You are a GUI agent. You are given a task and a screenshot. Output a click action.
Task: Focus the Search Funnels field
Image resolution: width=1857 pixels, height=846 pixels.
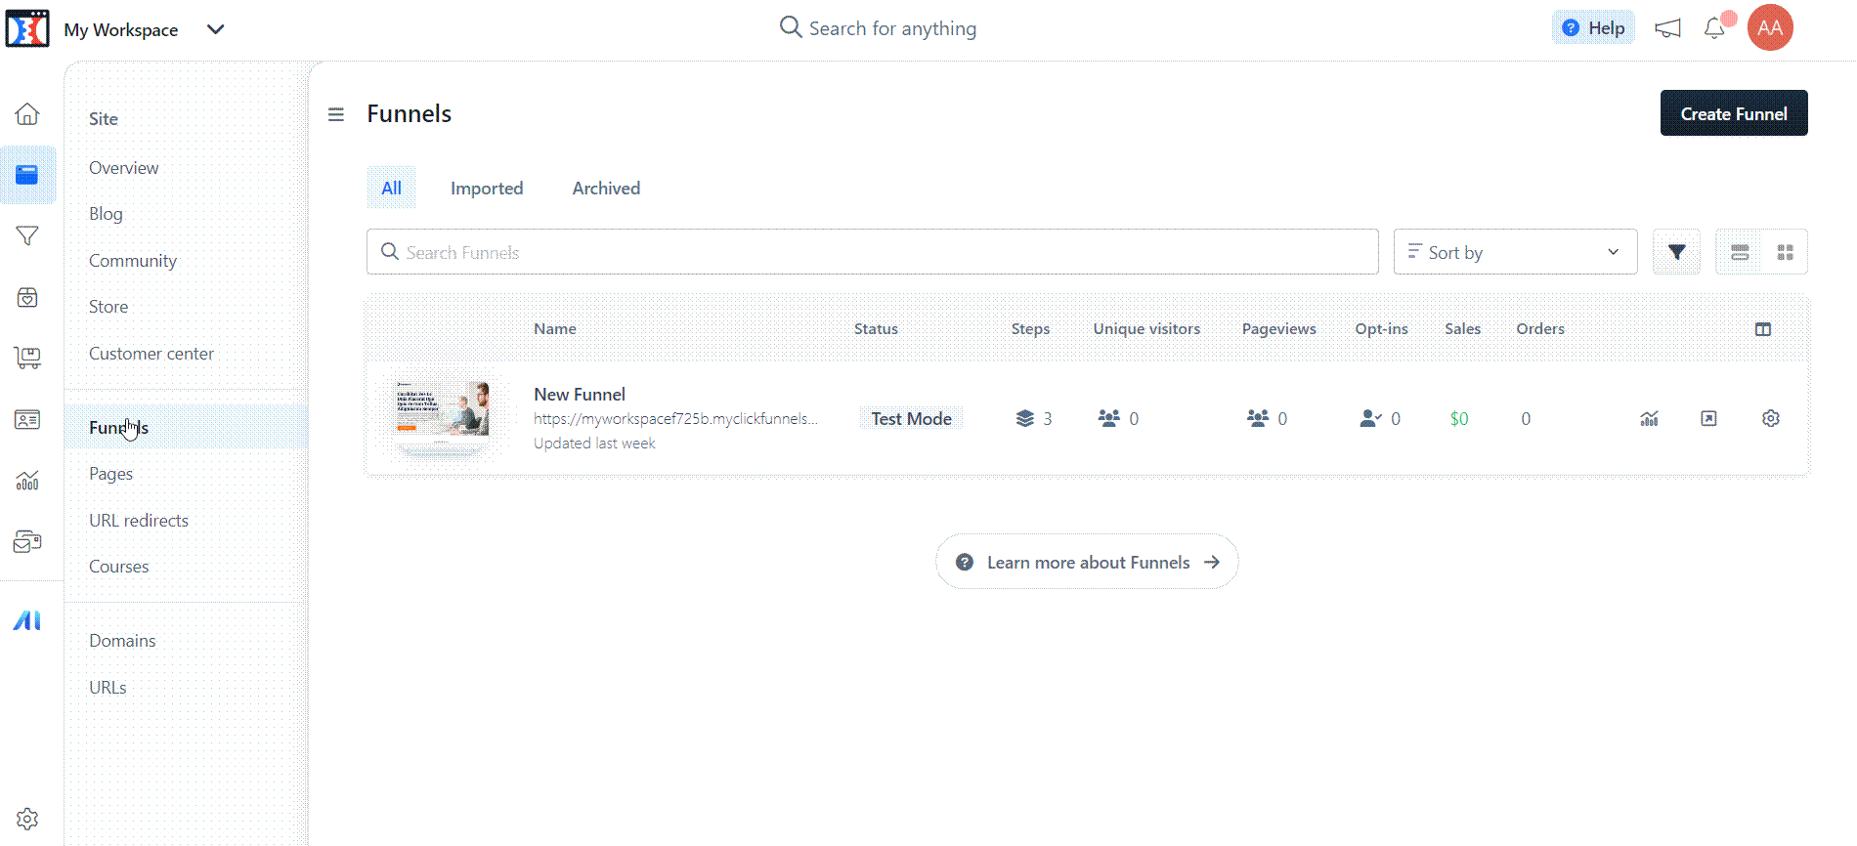(x=872, y=252)
